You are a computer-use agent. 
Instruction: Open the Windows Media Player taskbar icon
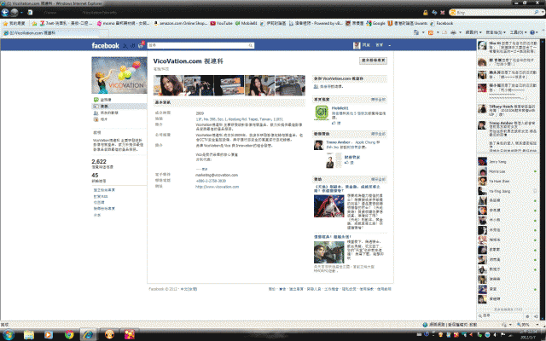tap(49, 335)
